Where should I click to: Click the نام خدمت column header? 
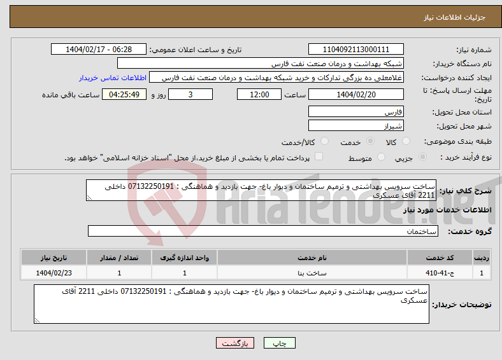tap(312, 258)
